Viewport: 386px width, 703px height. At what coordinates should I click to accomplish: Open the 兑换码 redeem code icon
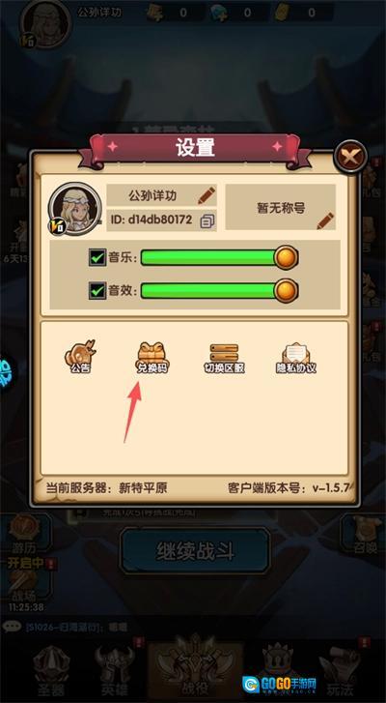153,358
